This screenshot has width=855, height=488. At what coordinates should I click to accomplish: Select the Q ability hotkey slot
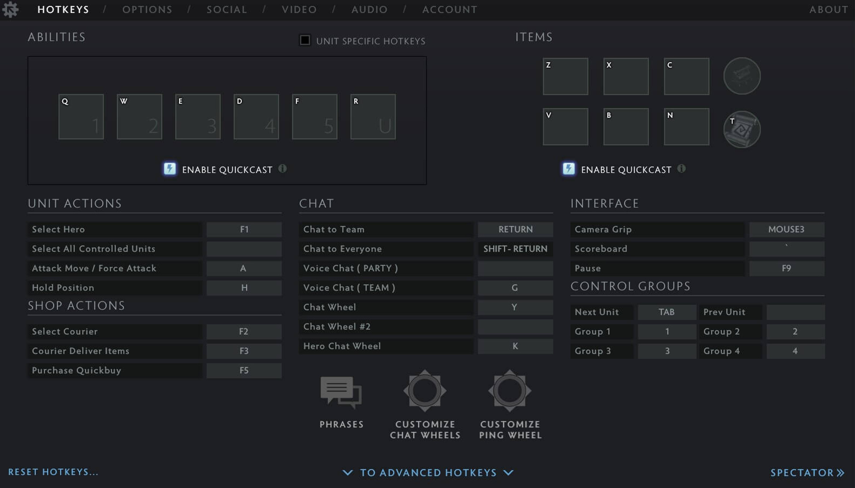81,117
